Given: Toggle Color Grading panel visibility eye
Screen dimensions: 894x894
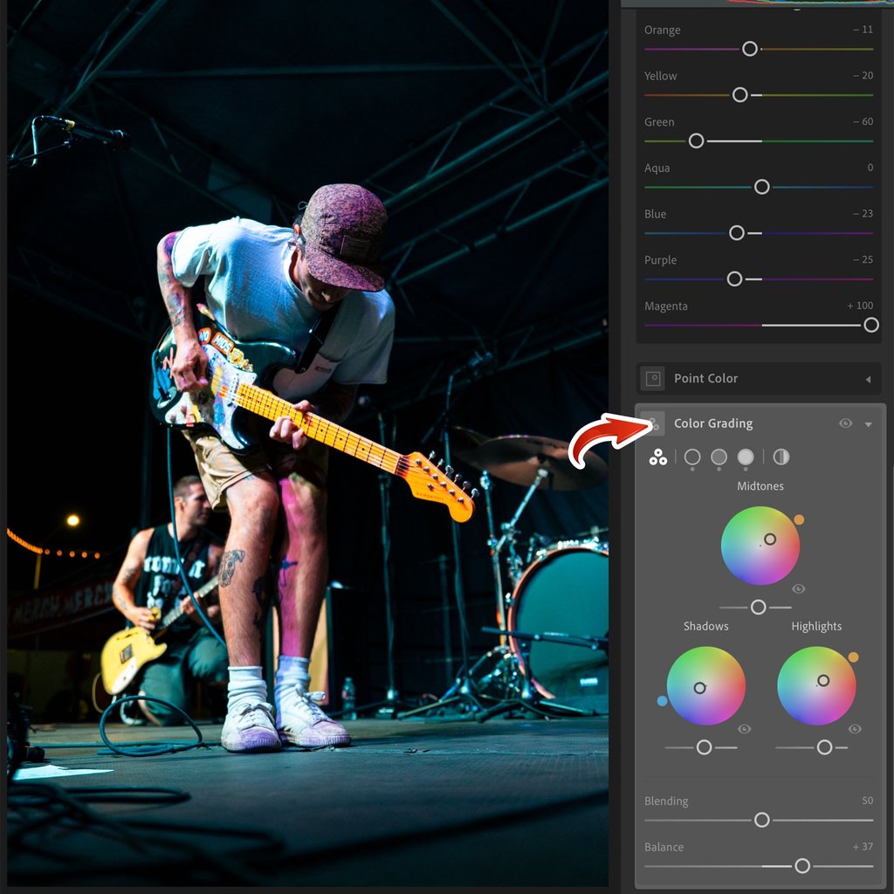Looking at the screenshot, I should 845,423.
